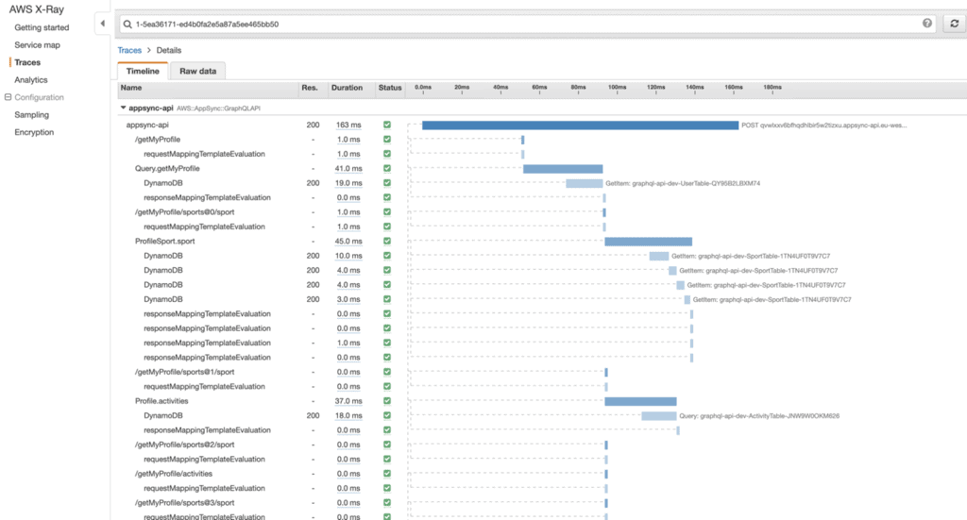The image size is (967, 520).
Task: Collapse the left navigation sidebar arrow
Action: coord(102,24)
